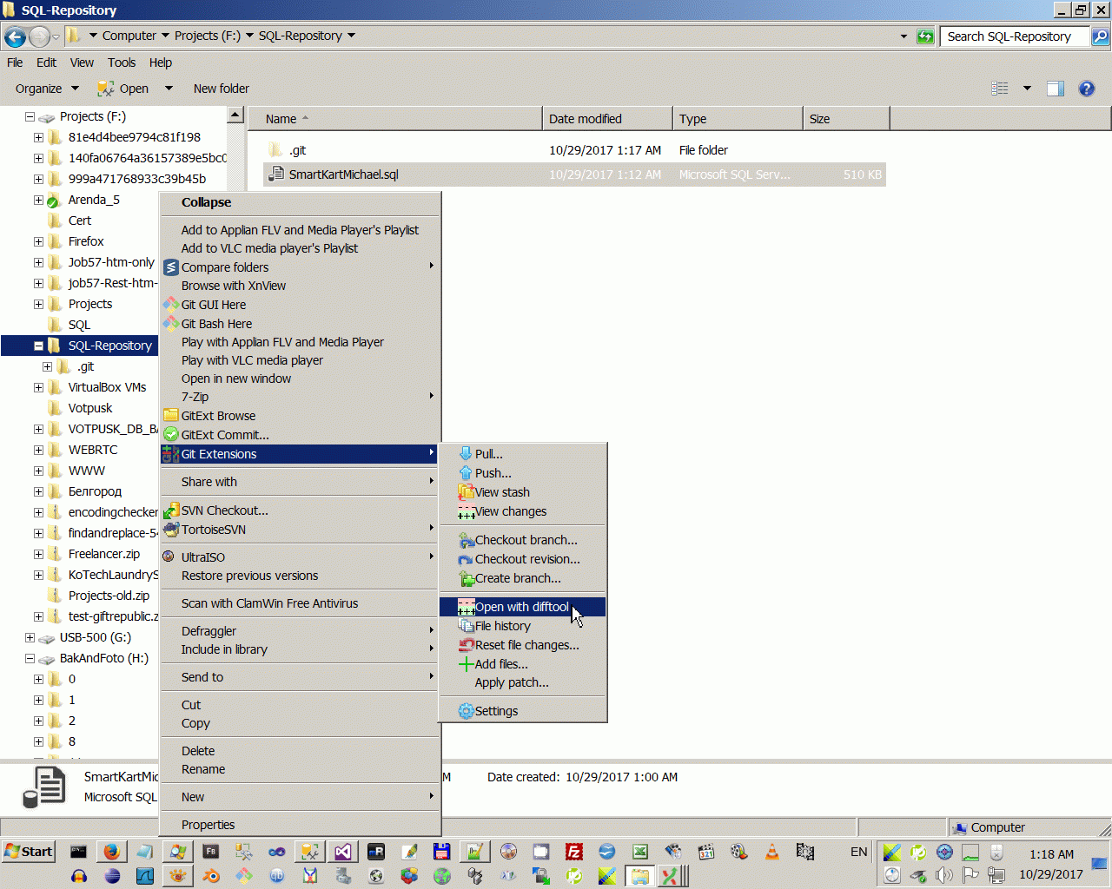Click the Push icon in Git Extensions submenu

[467, 473]
